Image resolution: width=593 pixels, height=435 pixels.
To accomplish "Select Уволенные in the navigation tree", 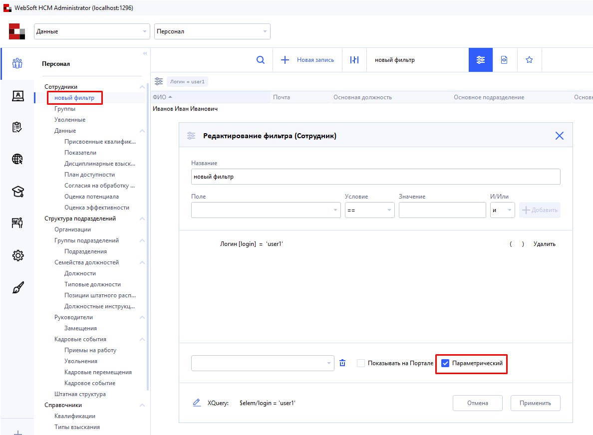I will (70, 120).
